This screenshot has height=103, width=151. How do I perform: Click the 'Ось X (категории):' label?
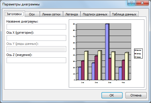pos(20,33)
